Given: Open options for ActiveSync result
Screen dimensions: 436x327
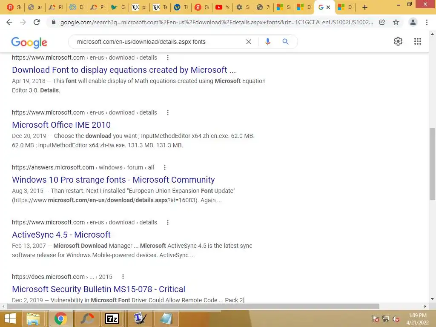Looking at the screenshot, I should pyautogui.click(x=167, y=222).
